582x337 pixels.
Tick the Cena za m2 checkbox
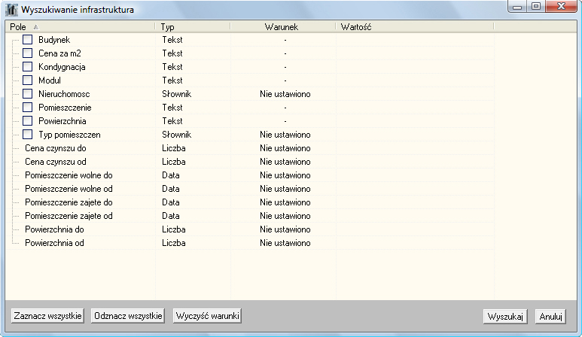pos(27,53)
